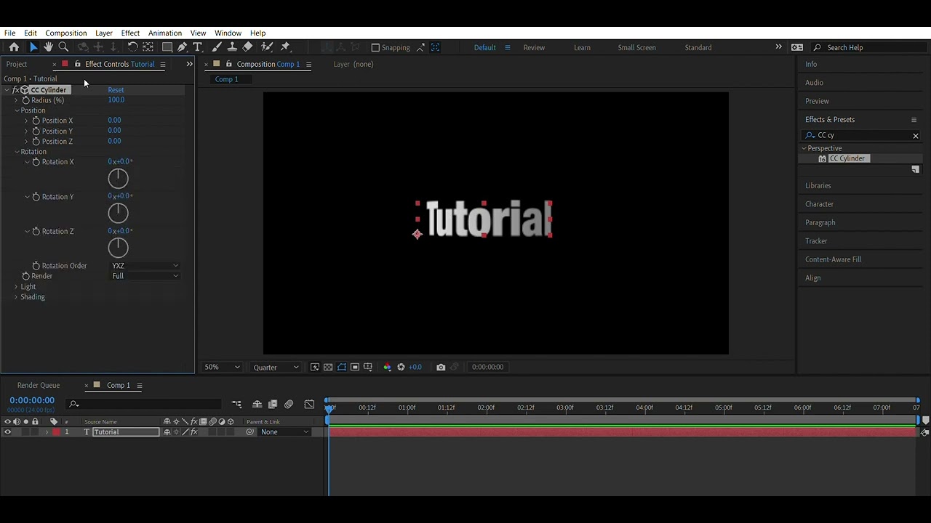Select the Puppet Pin tool
Screen dimensions: 931x523
(285, 47)
